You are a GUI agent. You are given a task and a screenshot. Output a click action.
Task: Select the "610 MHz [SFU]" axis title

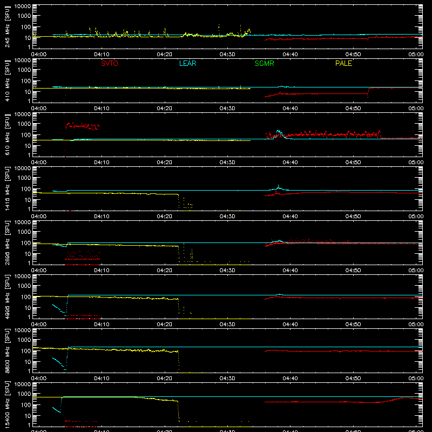(7, 135)
